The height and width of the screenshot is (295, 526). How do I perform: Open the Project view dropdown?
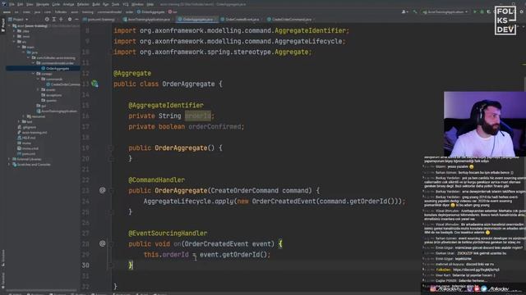tap(18, 20)
